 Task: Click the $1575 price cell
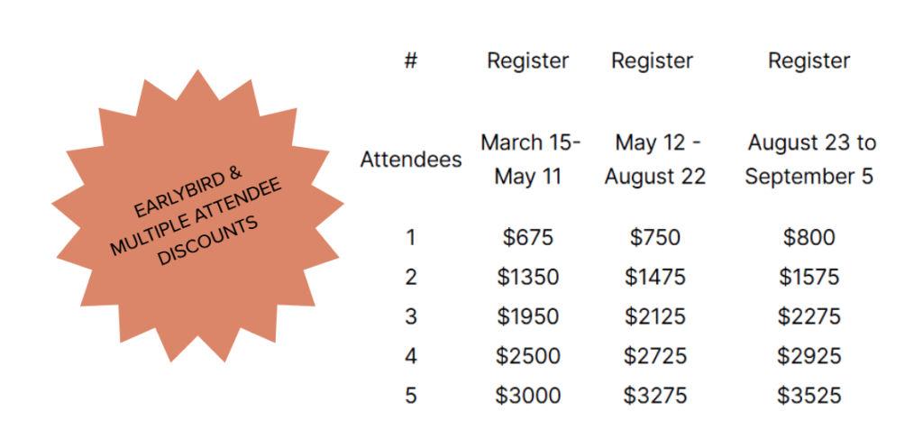tap(809, 277)
